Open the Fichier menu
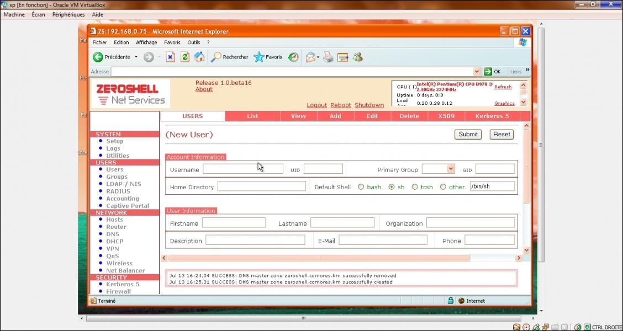 point(100,42)
